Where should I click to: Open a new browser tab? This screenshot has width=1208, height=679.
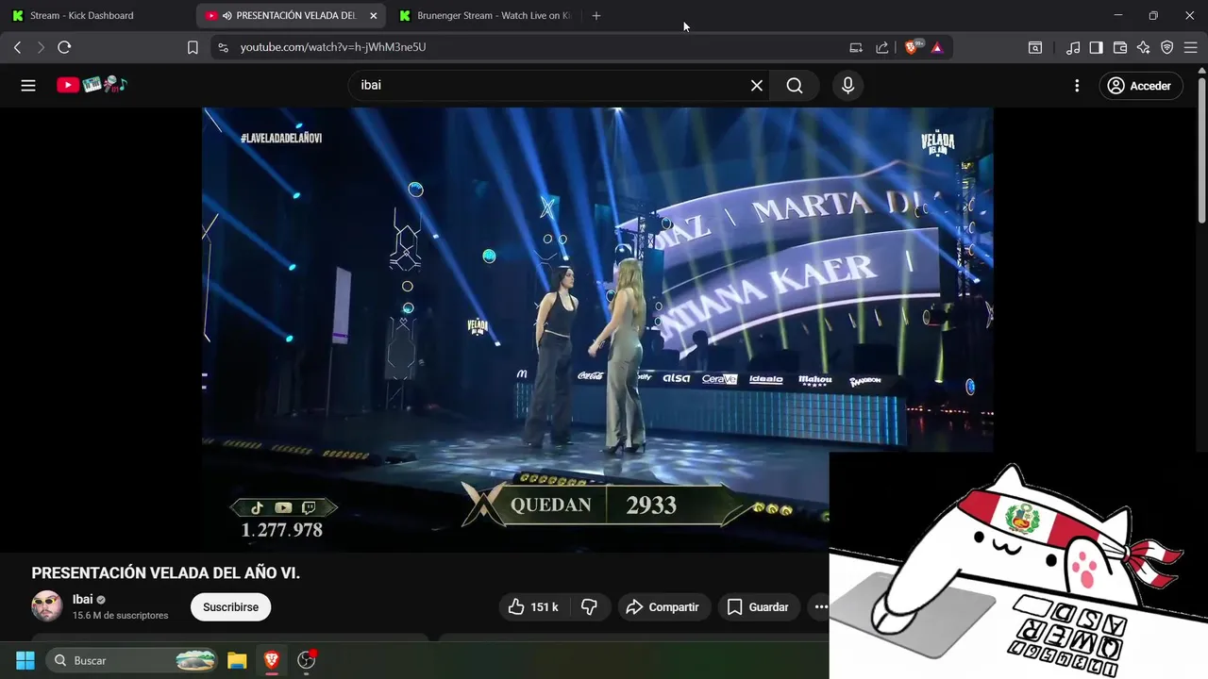click(x=596, y=16)
